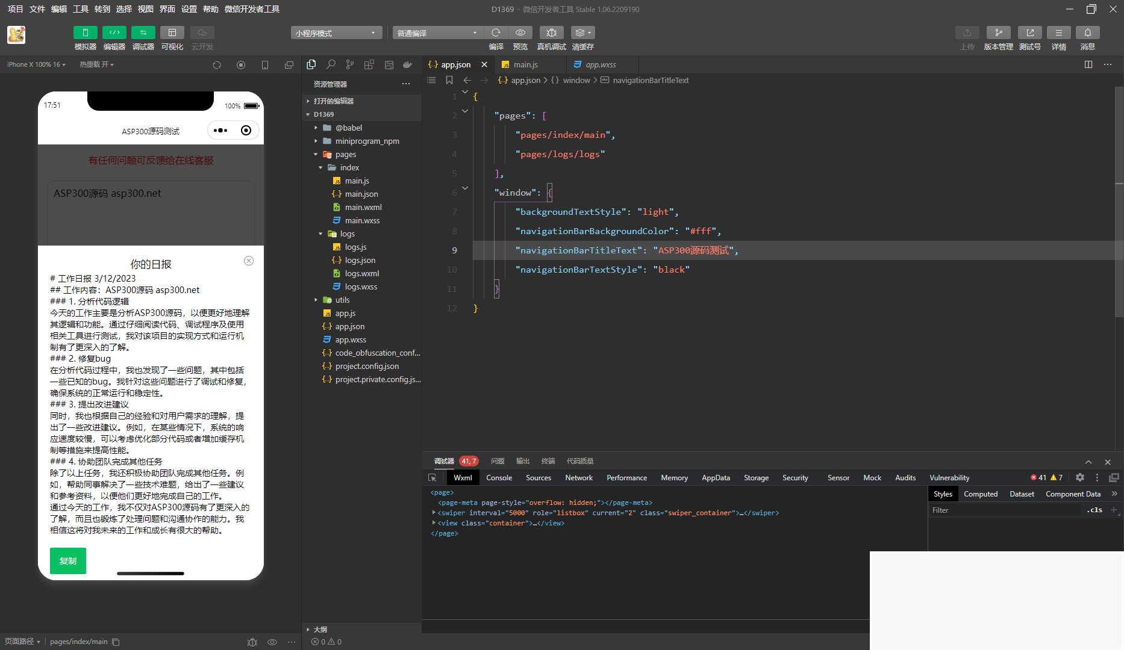The image size is (1124, 650).
Task: Open the source control branch icon
Action: (350, 64)
